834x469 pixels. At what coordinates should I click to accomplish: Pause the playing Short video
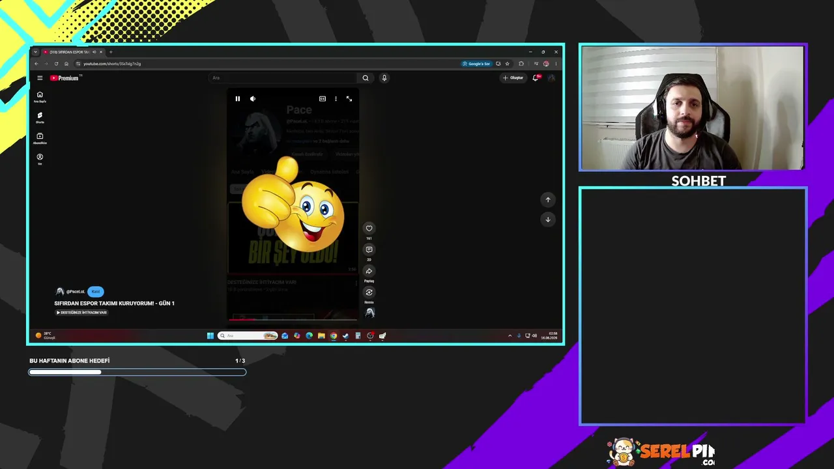238,99
